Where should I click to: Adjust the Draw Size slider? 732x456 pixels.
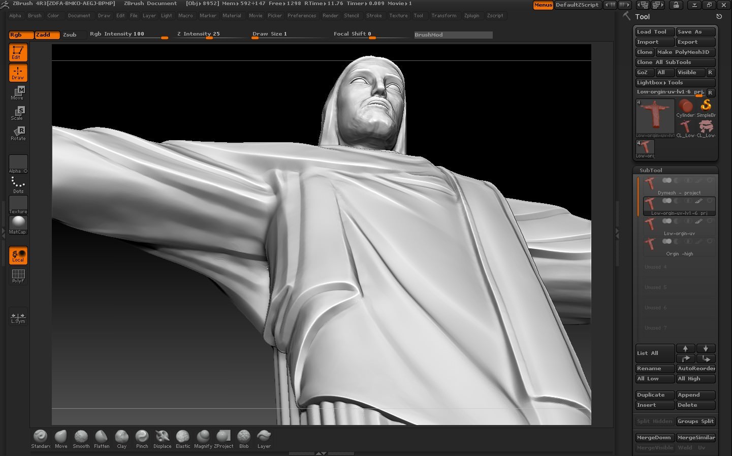[x=290, y=35]
